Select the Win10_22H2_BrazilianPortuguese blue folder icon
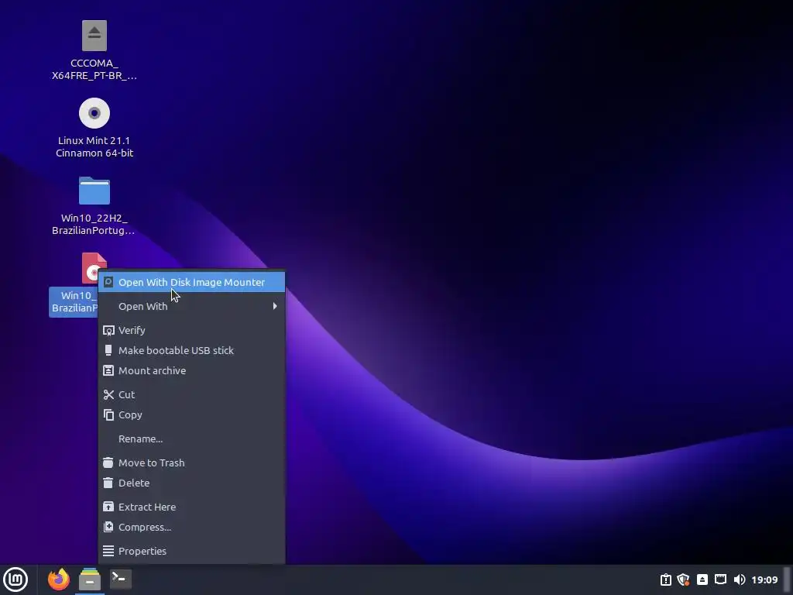Screen dimensions: 793x595 click(x=94, y=191)
